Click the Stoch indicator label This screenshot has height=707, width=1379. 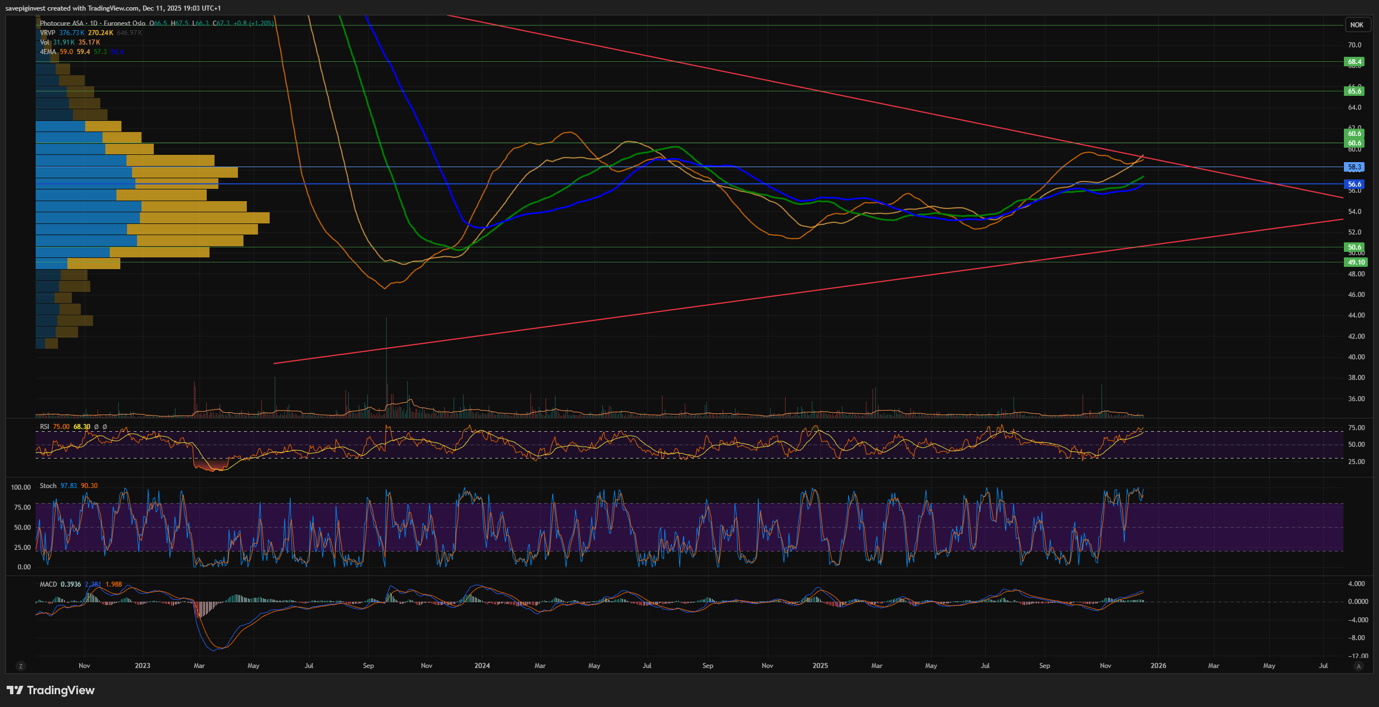48,486
